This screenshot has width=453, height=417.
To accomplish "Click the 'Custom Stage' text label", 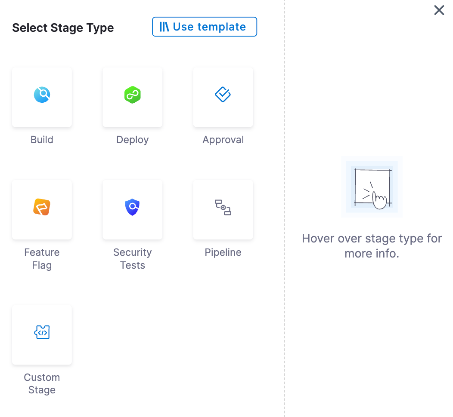I will [x=42, y=383].
